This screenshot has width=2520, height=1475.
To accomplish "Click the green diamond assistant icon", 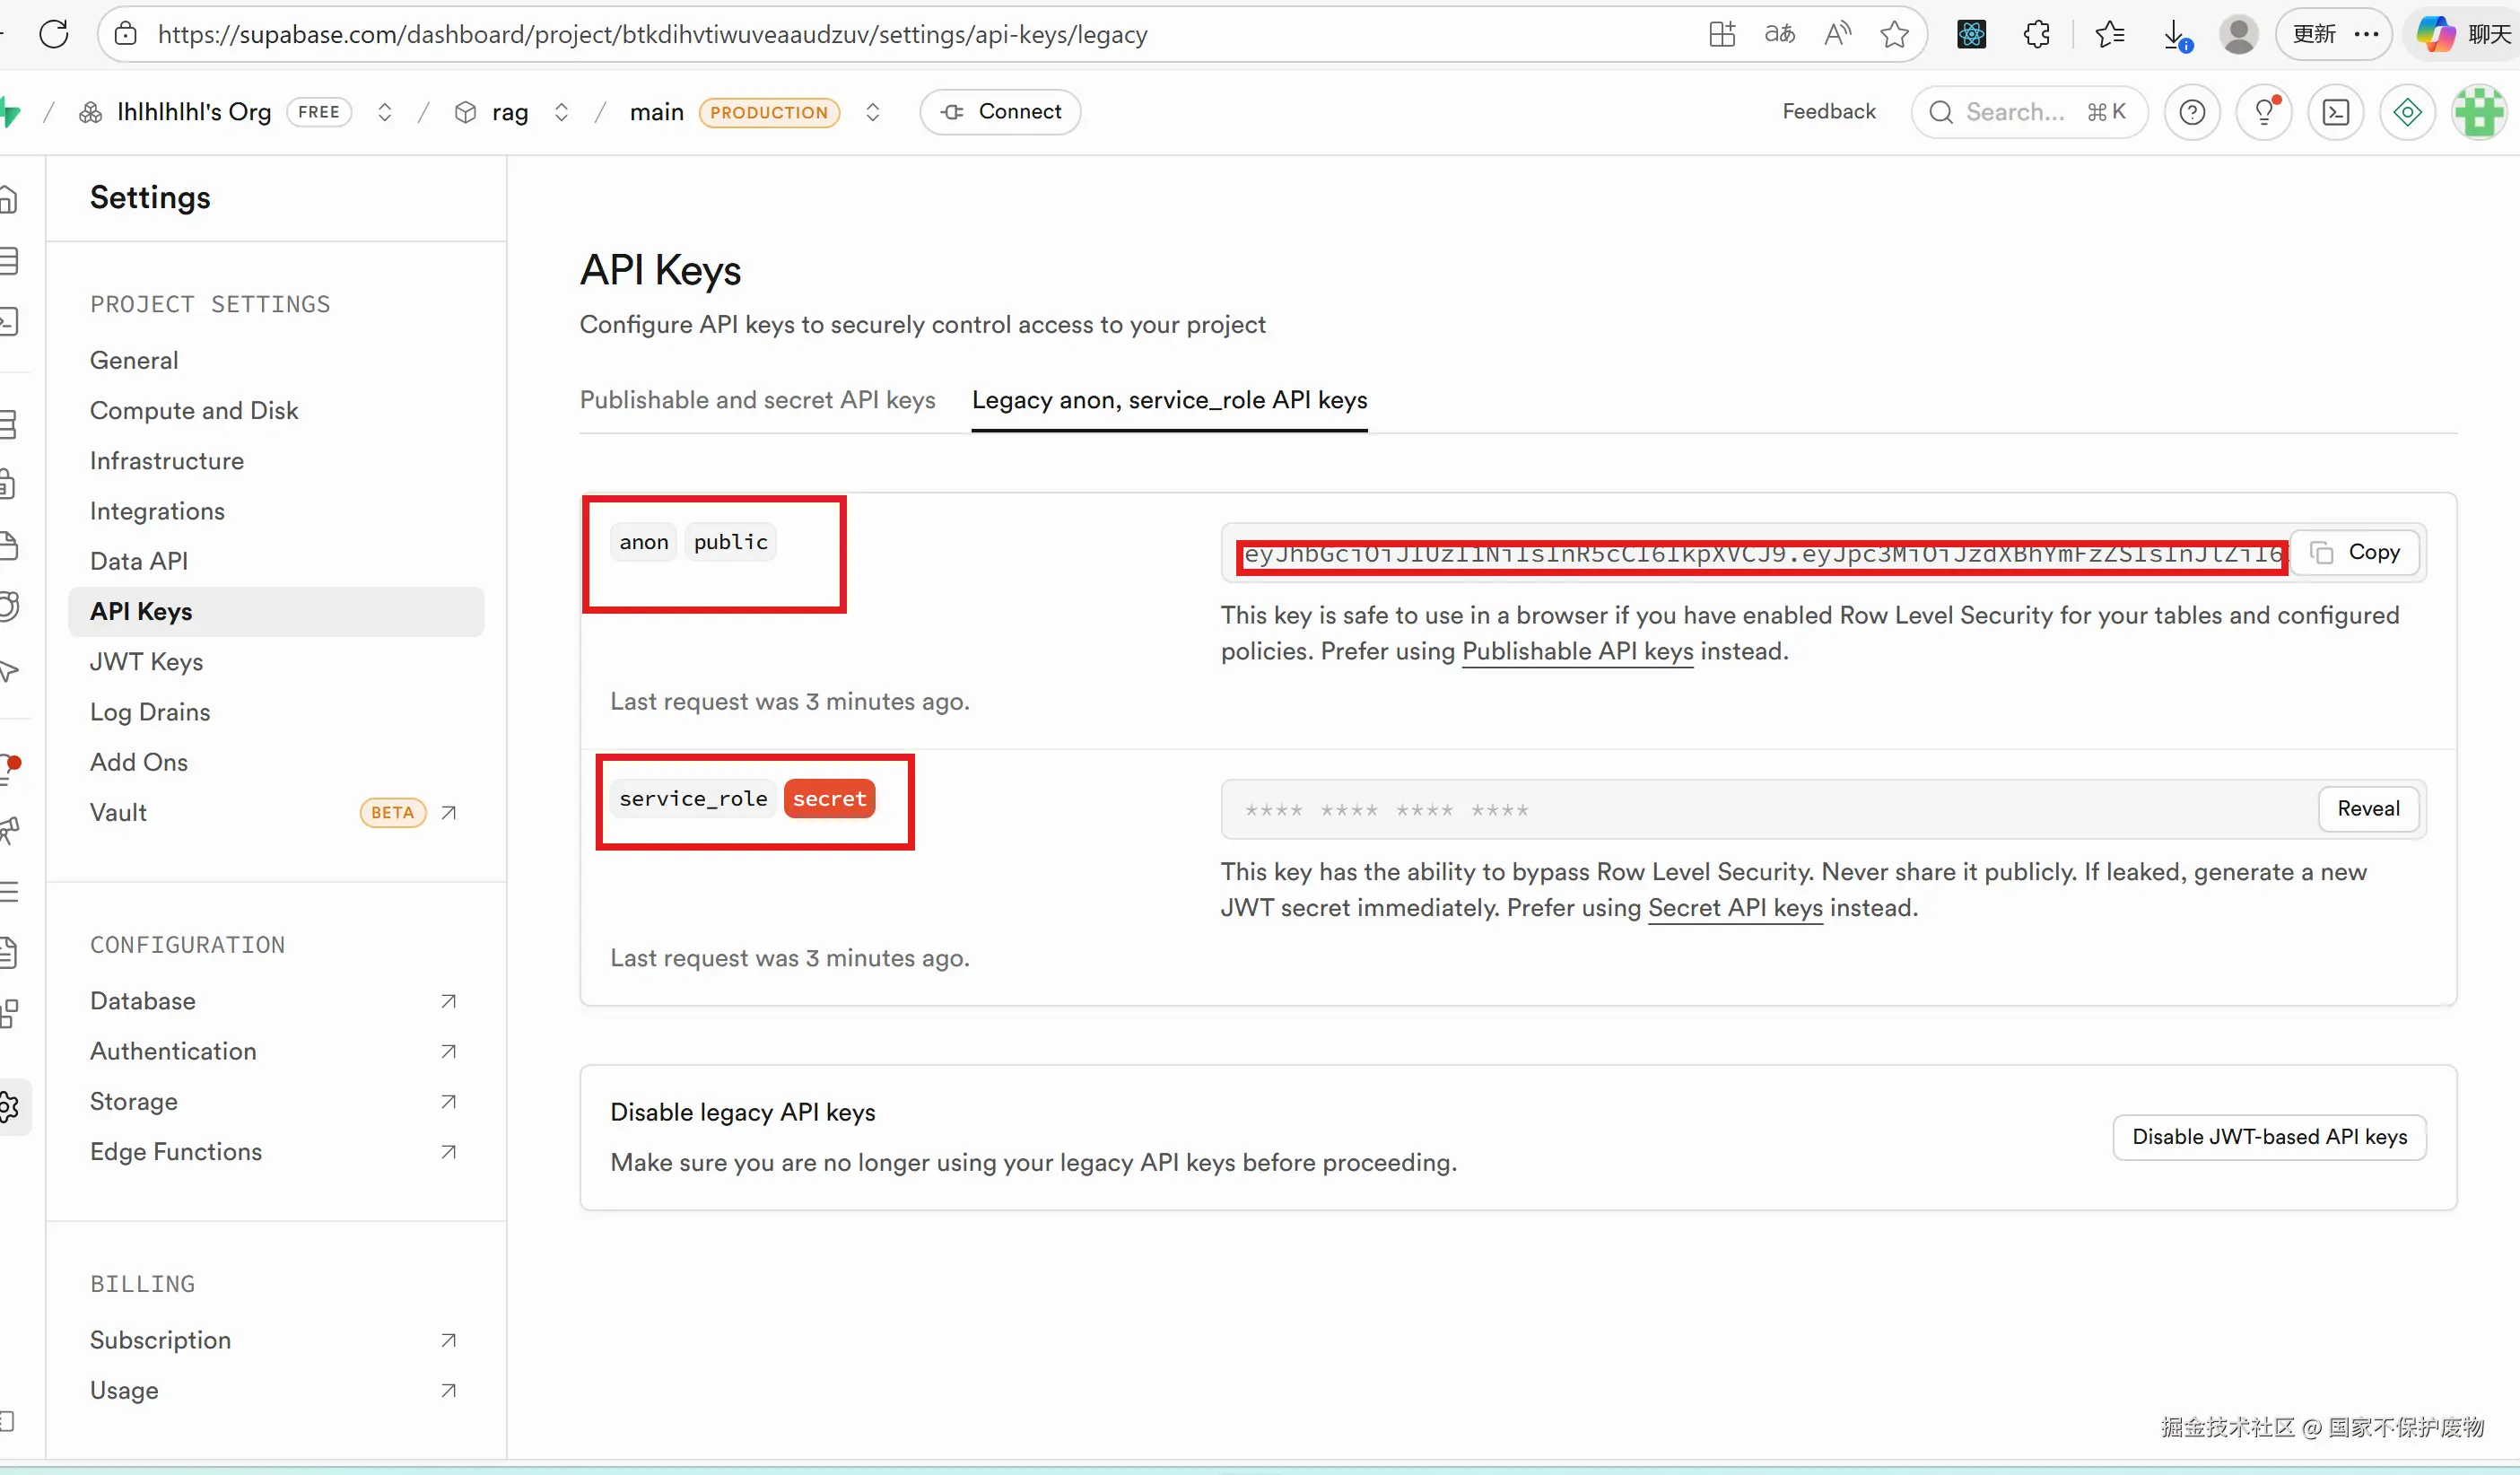I will pyautogui.click(x=2407, y=112).
